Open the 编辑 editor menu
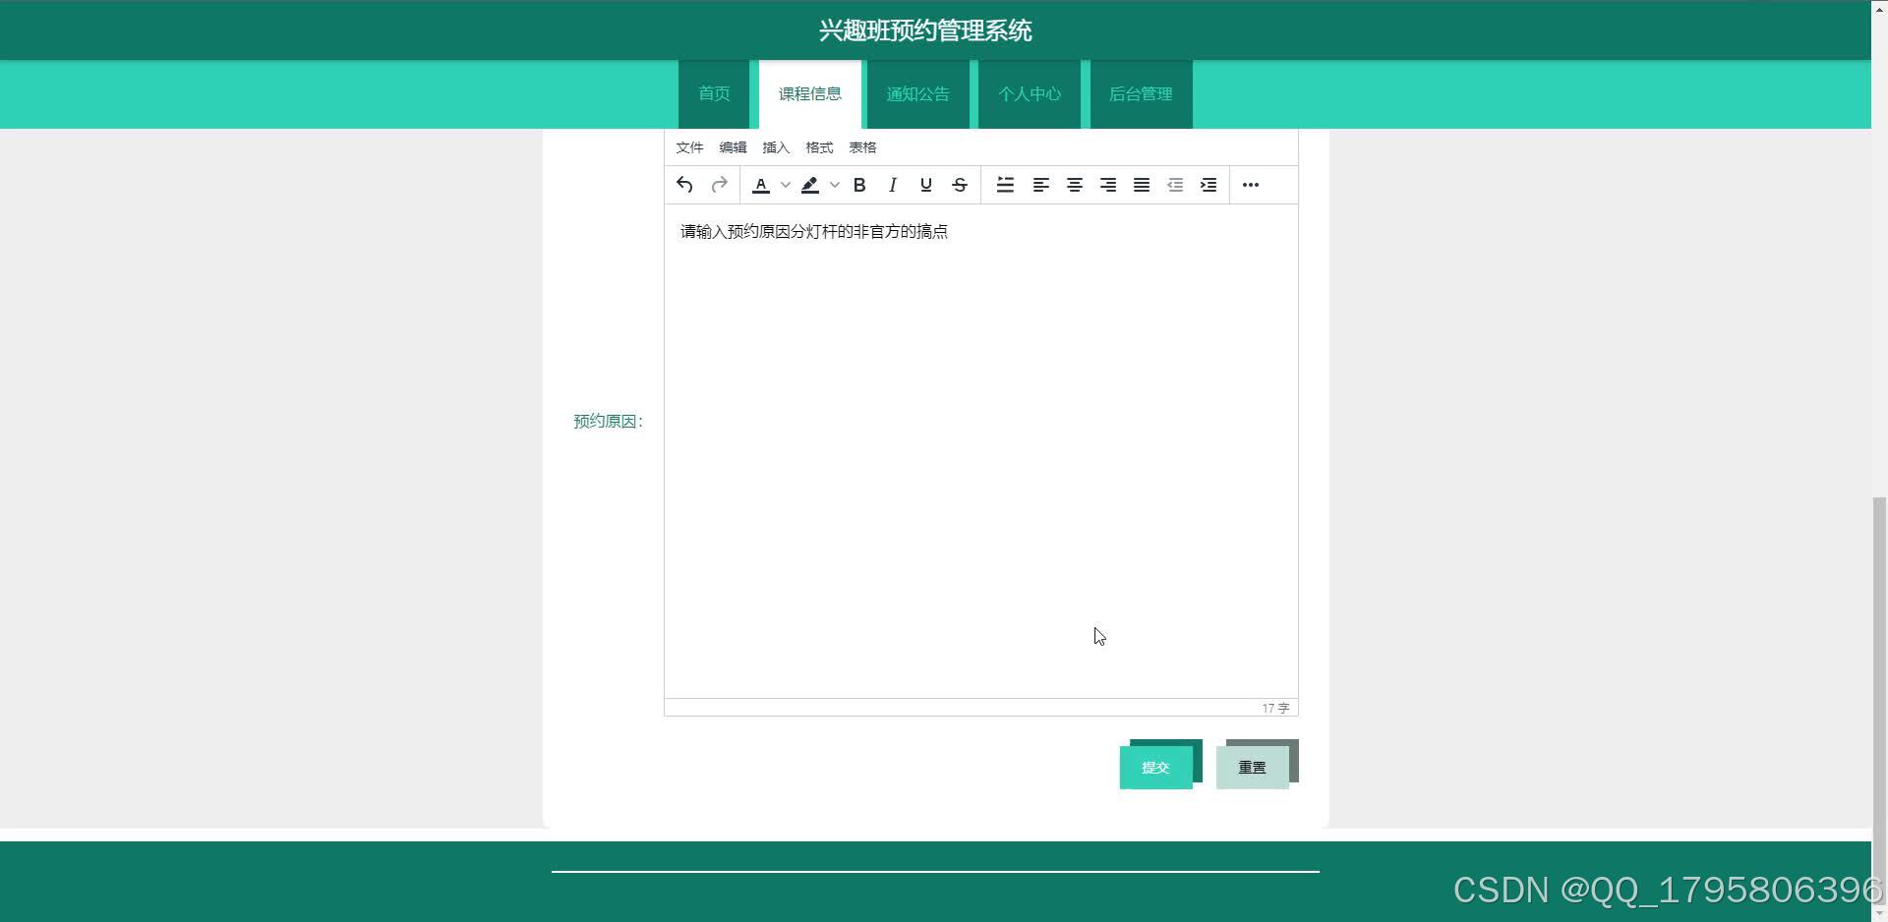 (733, 147)
